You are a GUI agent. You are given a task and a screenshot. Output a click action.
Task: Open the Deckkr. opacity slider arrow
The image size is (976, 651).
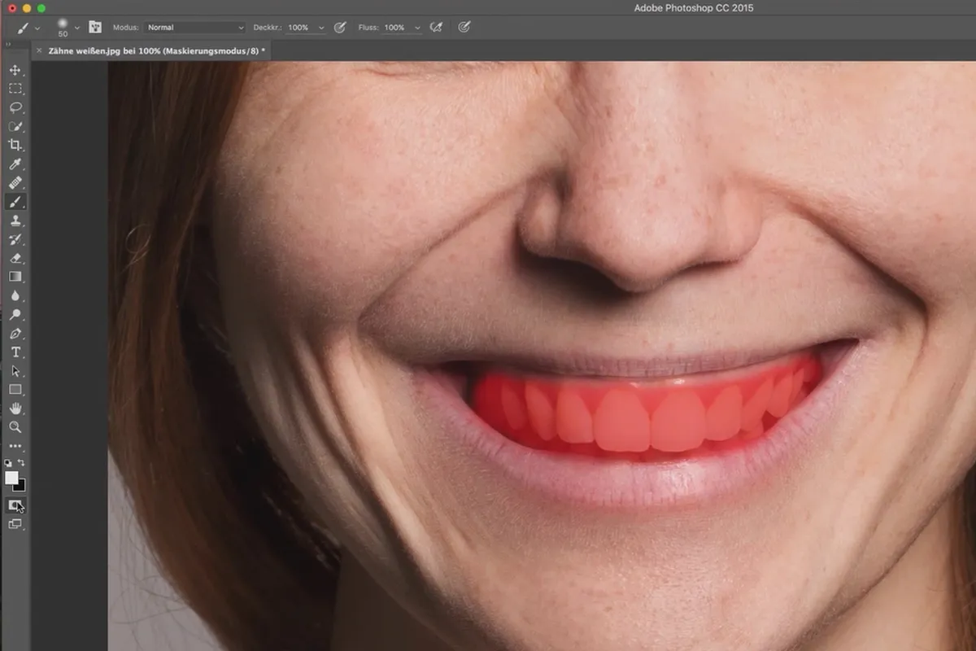[x=321, y=28]
